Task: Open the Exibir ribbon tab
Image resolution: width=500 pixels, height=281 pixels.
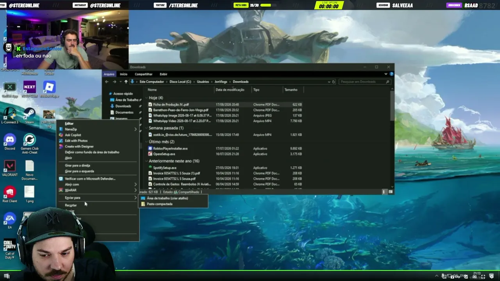Action: point(163,74)
